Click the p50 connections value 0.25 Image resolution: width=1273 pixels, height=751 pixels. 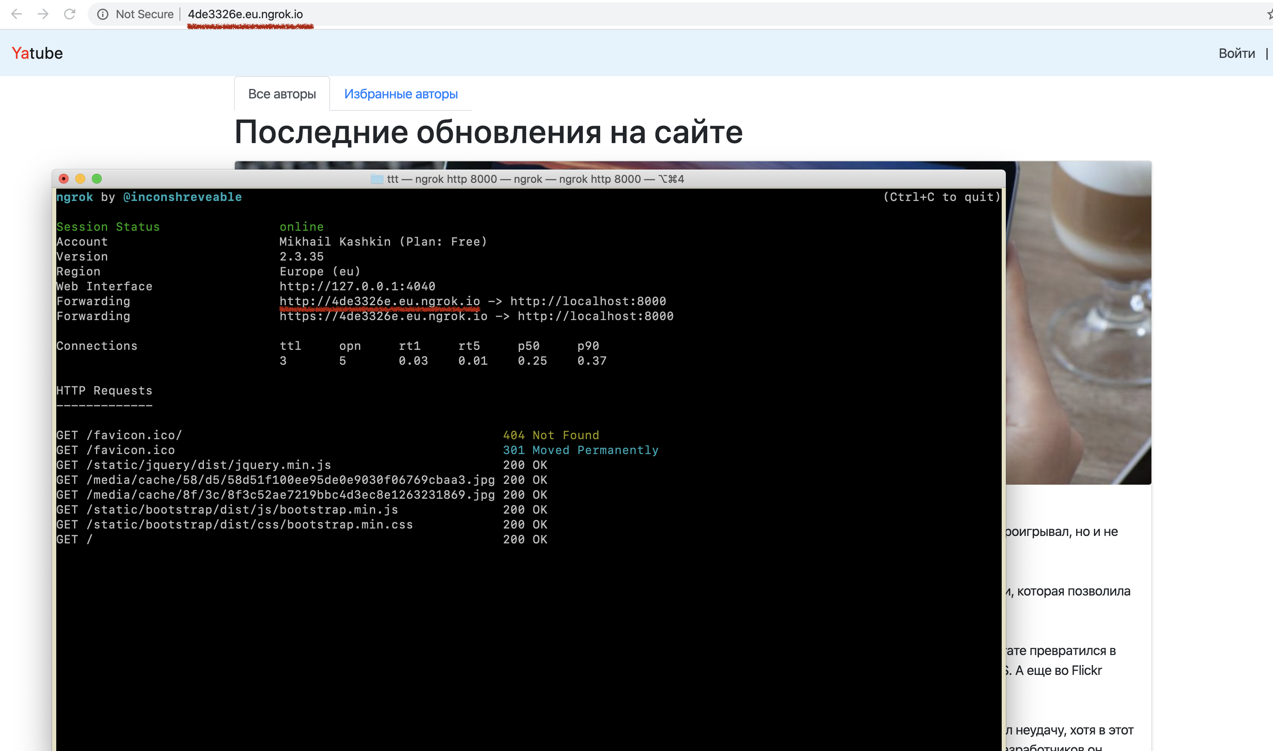(x=532, y=361)
